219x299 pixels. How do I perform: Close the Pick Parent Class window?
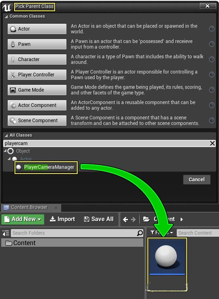[208, 6]
